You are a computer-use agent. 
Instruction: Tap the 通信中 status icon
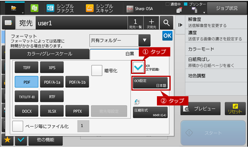(179, 10)
